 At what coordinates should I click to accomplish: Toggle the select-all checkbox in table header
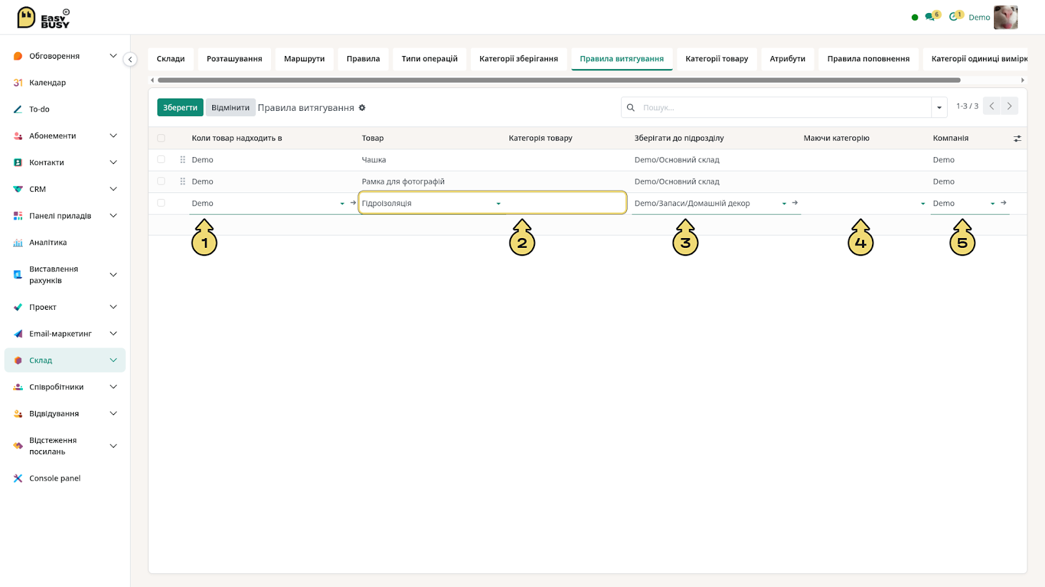pyautogui.click(x=161, y=138)
